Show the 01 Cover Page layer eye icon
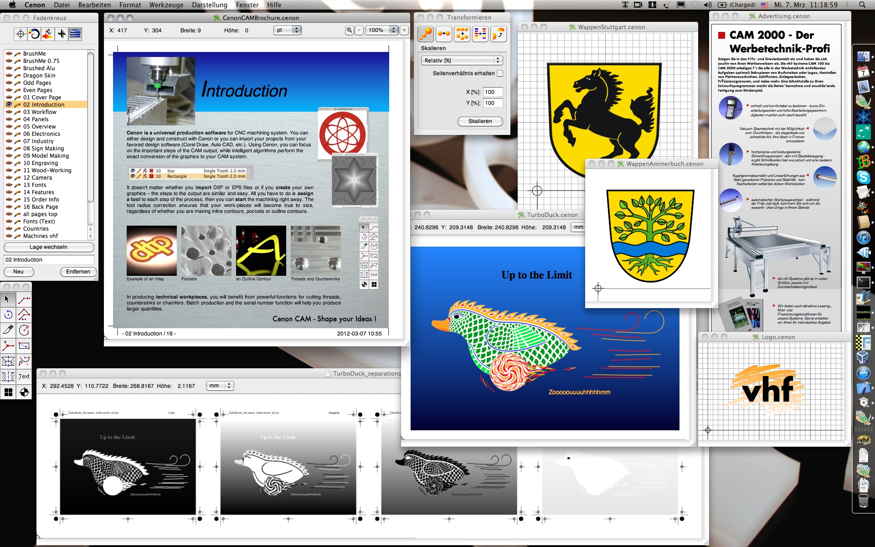 coord(9,97)
